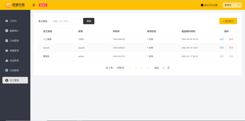Click the grid icon for 分类管理
245x121 pixels.
click(x=7, y=70)
